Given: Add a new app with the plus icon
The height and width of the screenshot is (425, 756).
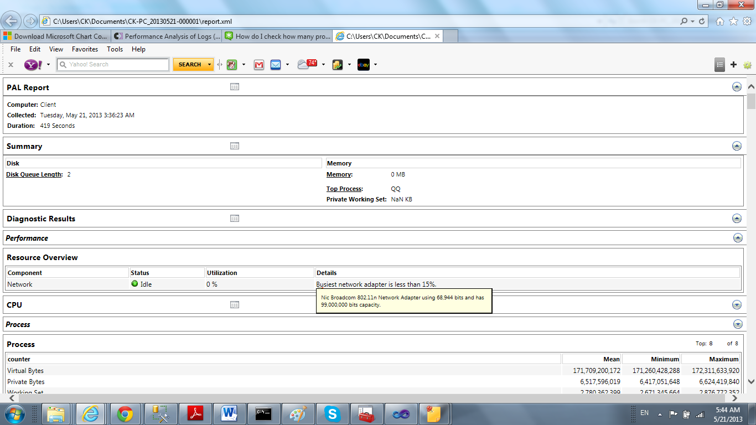Looking at the screenshot, I should pyautogui.click(x=733, y=64).
